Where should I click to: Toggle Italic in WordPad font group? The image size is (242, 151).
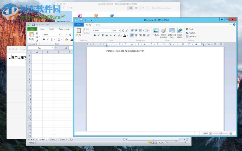(x=99, y=35)
